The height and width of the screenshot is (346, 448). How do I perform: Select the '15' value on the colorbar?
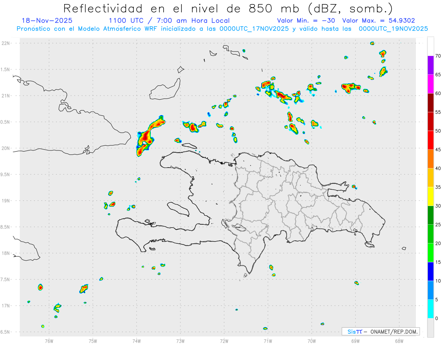tap(438, 262)
